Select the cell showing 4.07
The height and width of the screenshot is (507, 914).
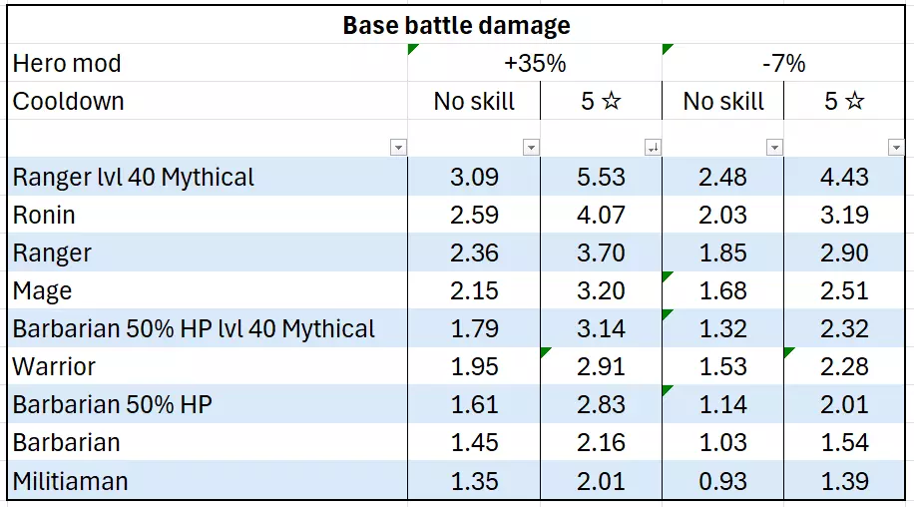pos(601,216)
